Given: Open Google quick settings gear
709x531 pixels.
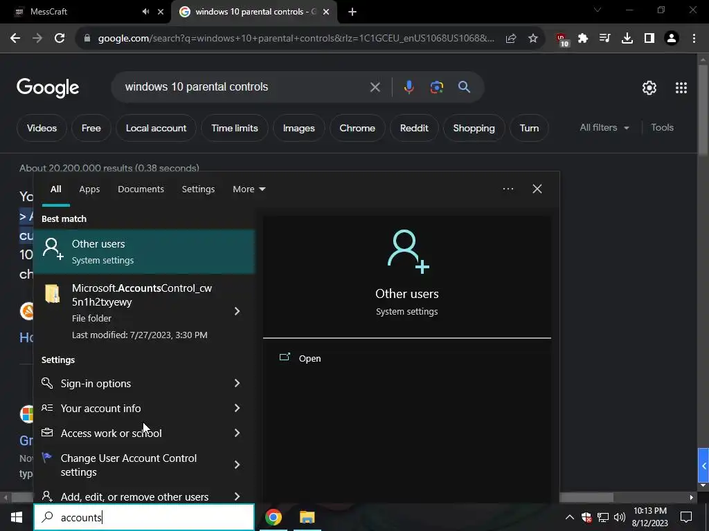Looking at the screenshot, I should click(x=649, y=88).
